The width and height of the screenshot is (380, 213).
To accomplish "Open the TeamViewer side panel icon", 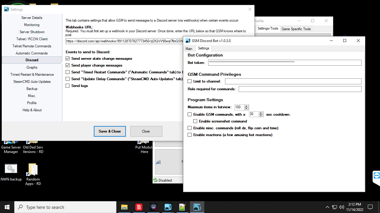I will [x=376, y=175].
